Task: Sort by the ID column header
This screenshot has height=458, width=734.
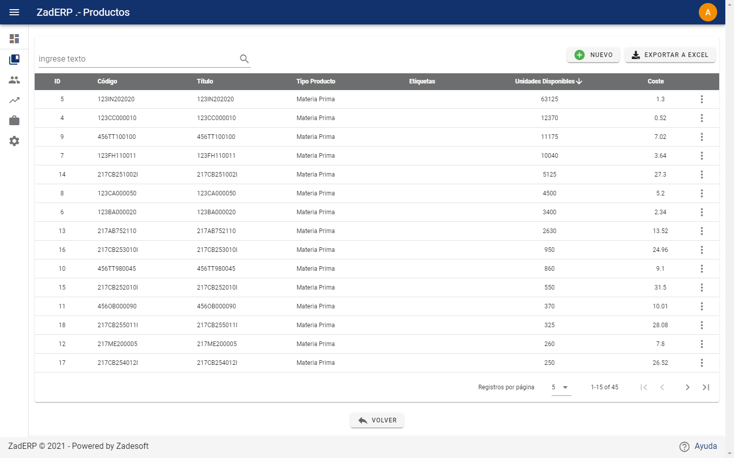Action: click(57, 81)
